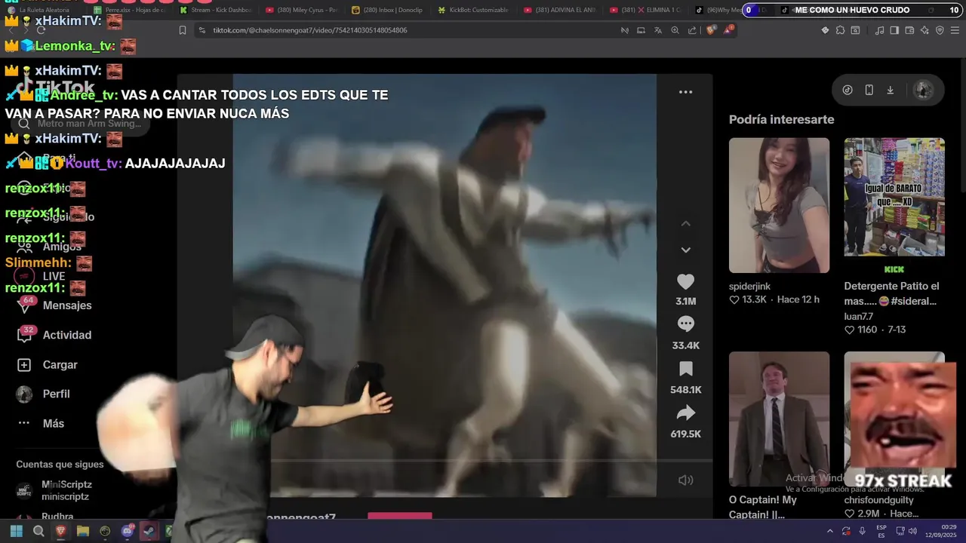966x543 pixels.
Task: Share the video with the arrow icon
Action: 685,413
